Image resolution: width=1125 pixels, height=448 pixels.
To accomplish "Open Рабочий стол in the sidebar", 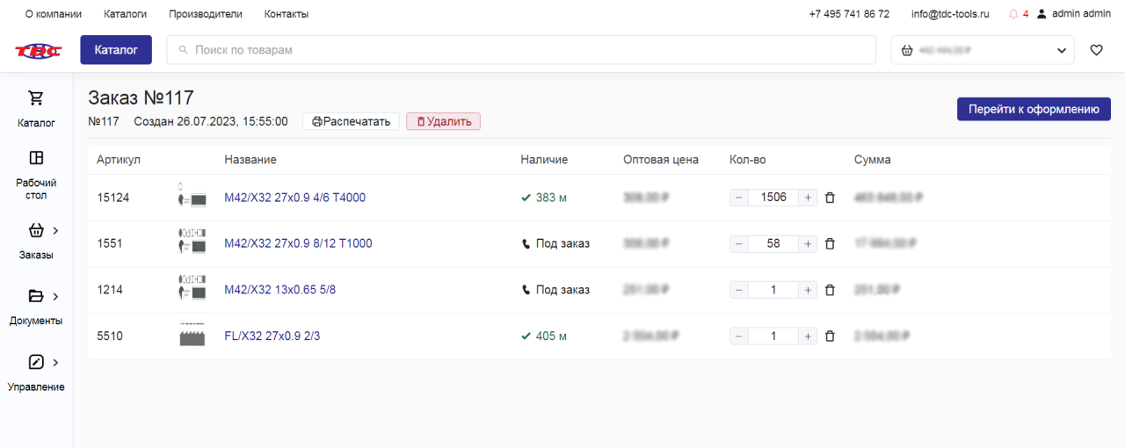I will coord(36,174).
